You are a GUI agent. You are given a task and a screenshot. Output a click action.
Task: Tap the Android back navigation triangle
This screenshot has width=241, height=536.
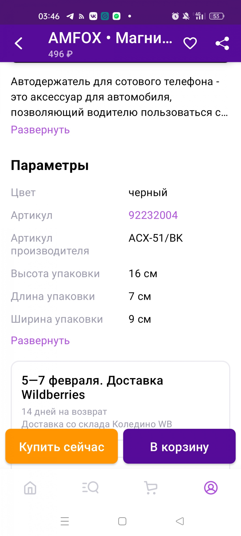pyautogui.click(x=180, y=521)
